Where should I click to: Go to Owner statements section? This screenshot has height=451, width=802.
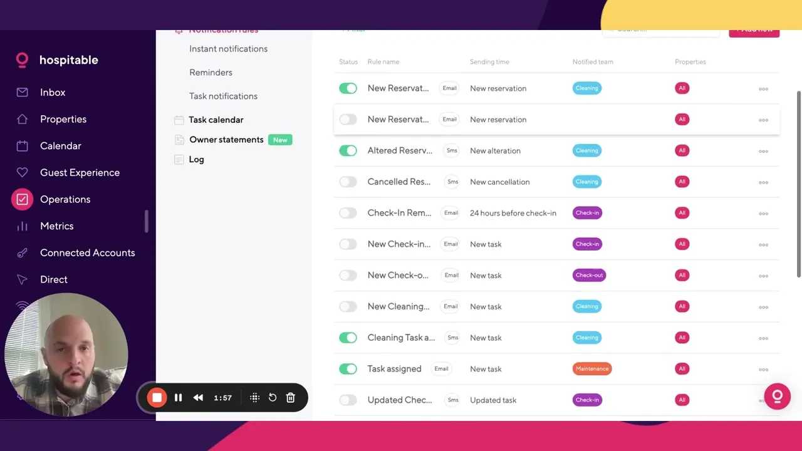point(226,140)
